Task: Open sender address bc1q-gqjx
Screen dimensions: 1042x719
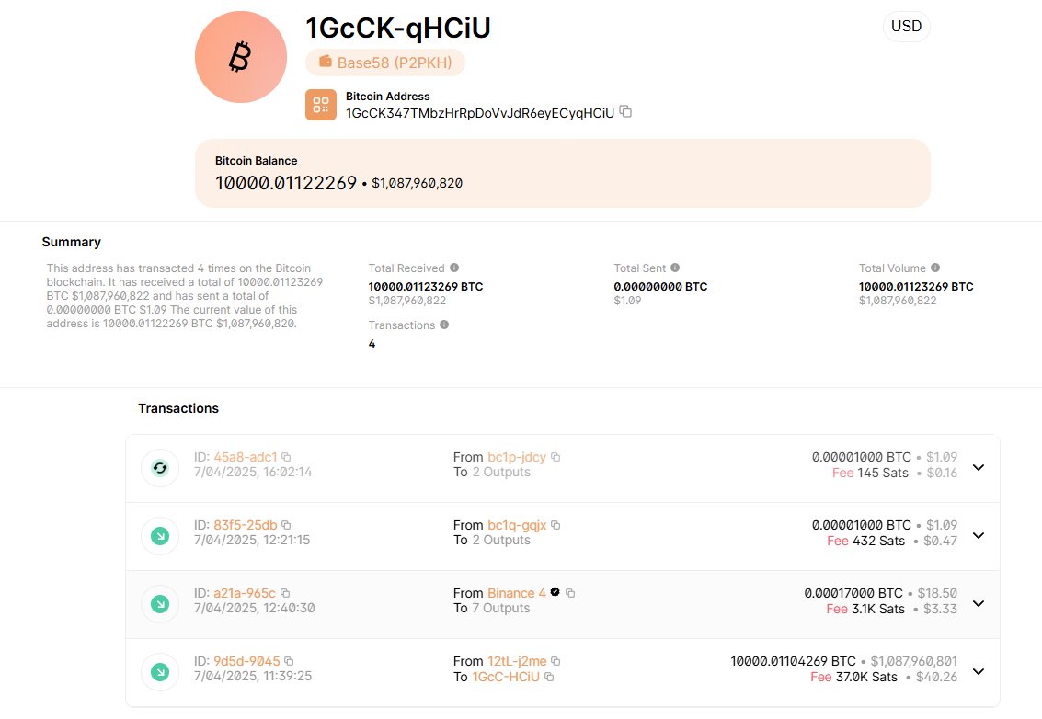Action: [517, 525]
